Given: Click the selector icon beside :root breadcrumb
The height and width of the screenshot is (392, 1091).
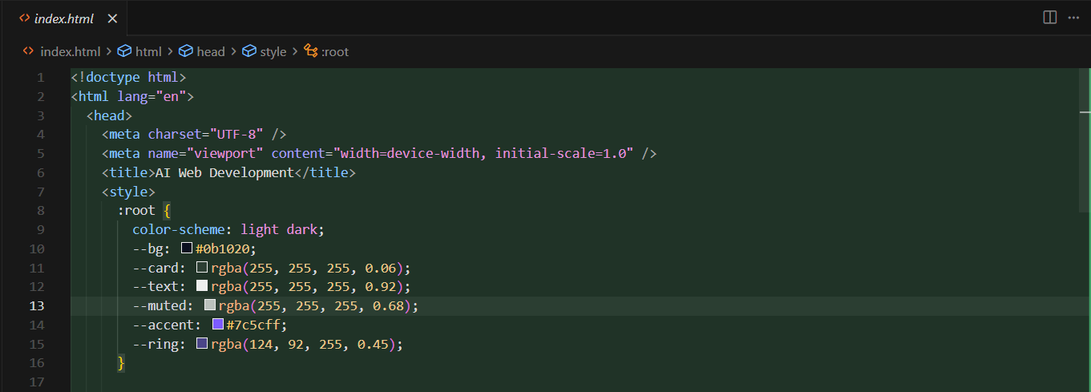Looking at the screenshot, I should tap(311, 51).
